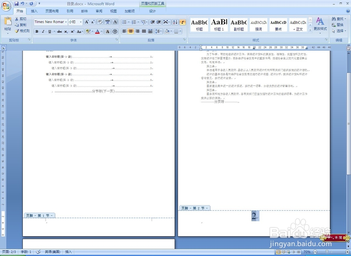Open the Change Case Aa dropdown
Viewport: 351px width, 256px height.
coord(80,32)
